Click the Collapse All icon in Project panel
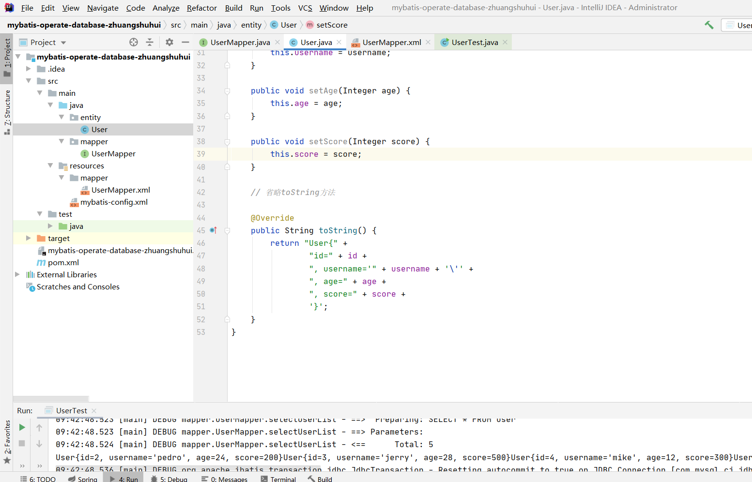The image size is (752, 482). pyautogui.click(x=150, y=42)
